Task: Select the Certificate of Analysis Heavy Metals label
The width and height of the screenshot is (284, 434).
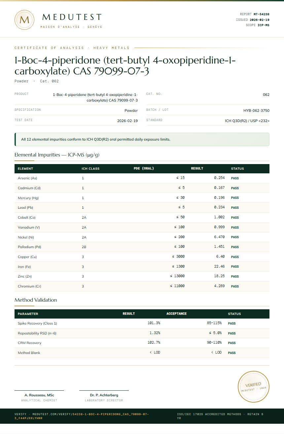Action: (72, 48)
